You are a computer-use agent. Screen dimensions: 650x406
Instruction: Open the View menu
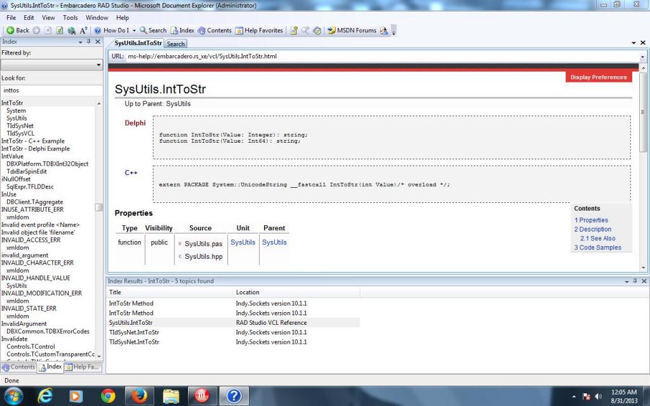[48, 17]
